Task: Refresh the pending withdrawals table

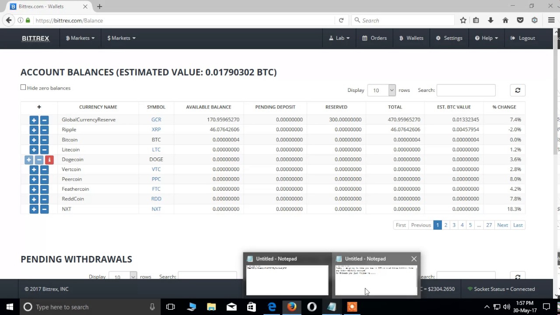Action: tap(518, 276)
